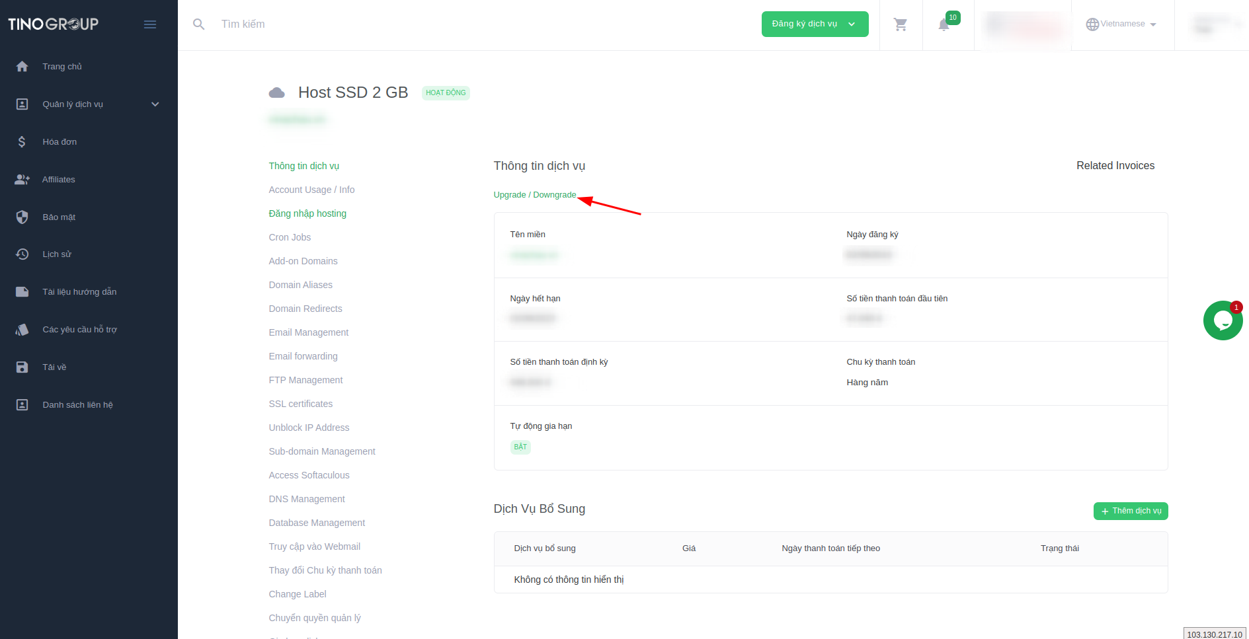
Task: Click Truy cập vào Webmail link
Action: click(x=314, y=546)
